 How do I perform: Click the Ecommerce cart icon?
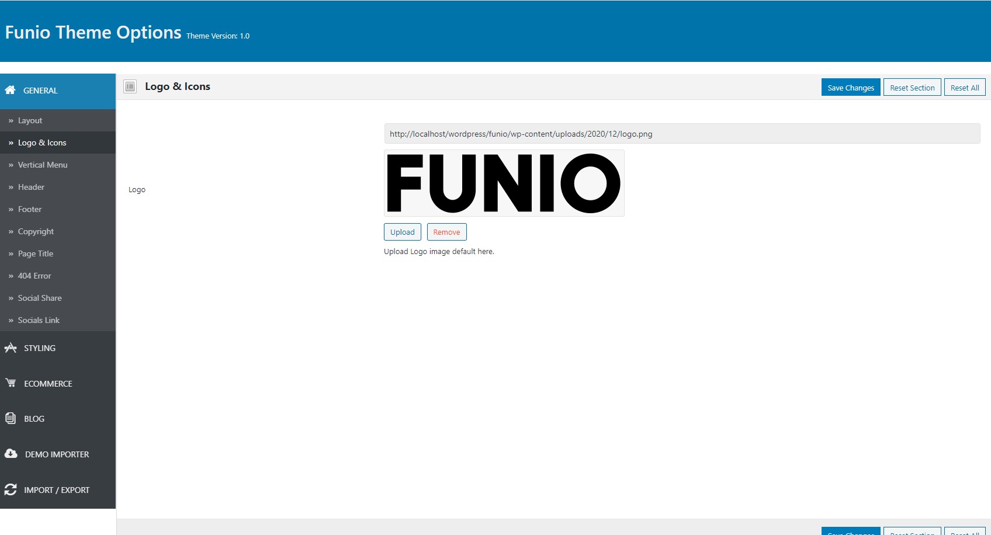point(11,383)
